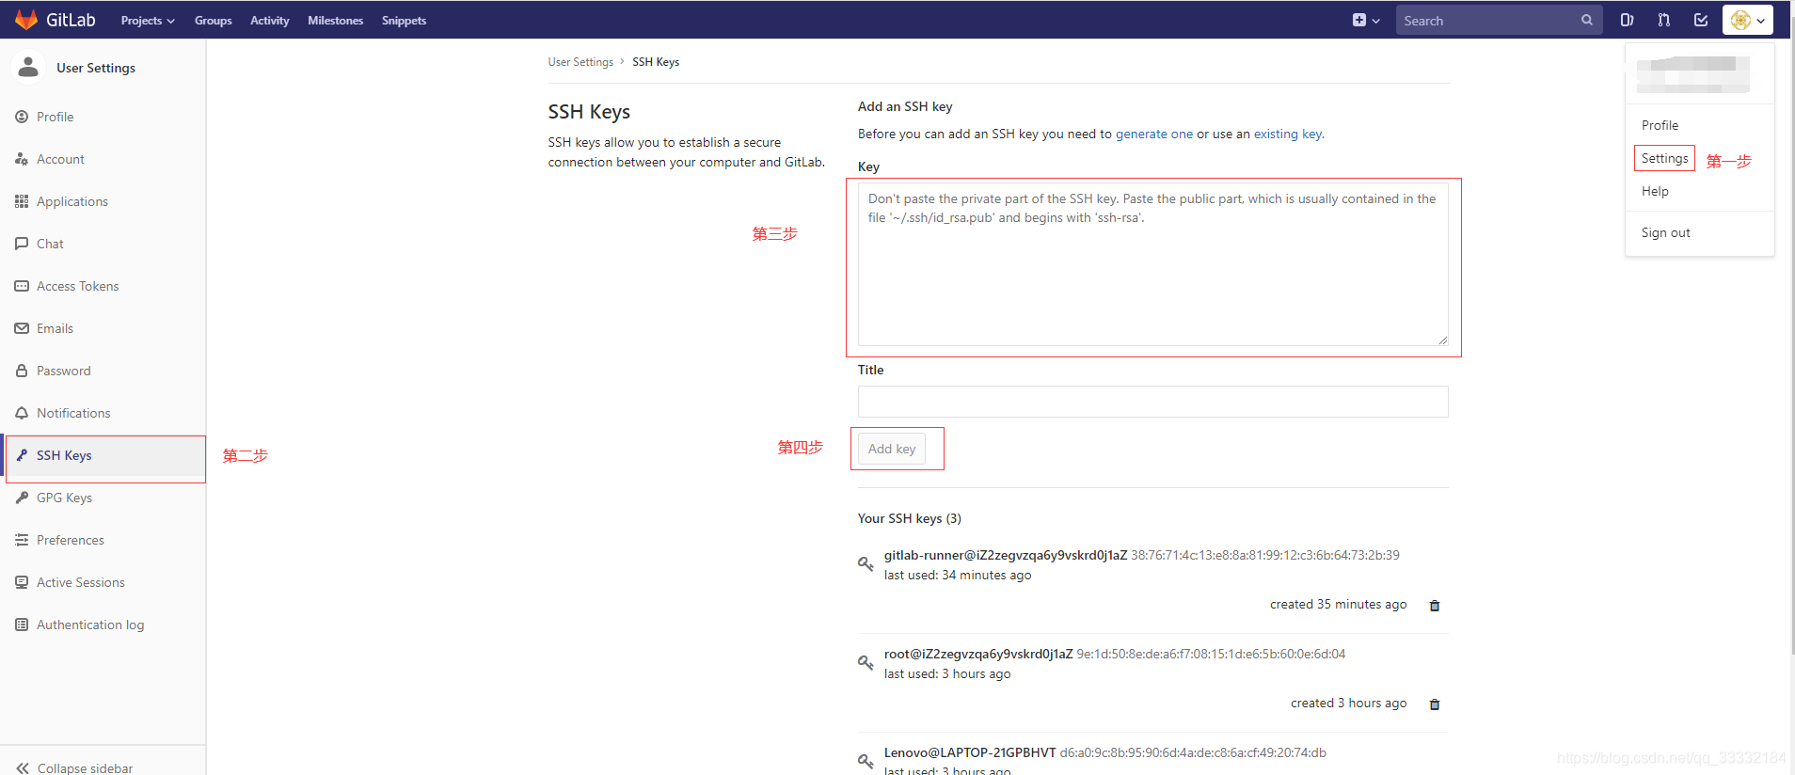Open Milestones in the top navigation

[x=336, y=21]
